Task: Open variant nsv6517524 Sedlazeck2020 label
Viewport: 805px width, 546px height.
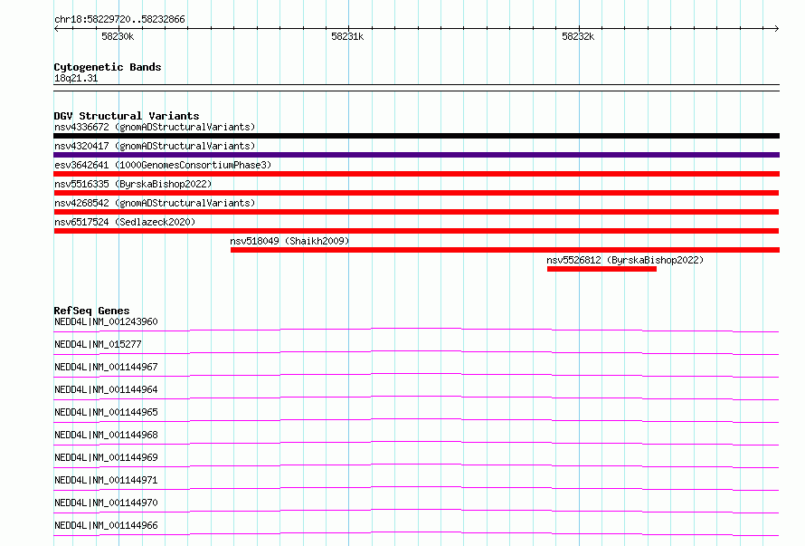Action: point(125,222)
